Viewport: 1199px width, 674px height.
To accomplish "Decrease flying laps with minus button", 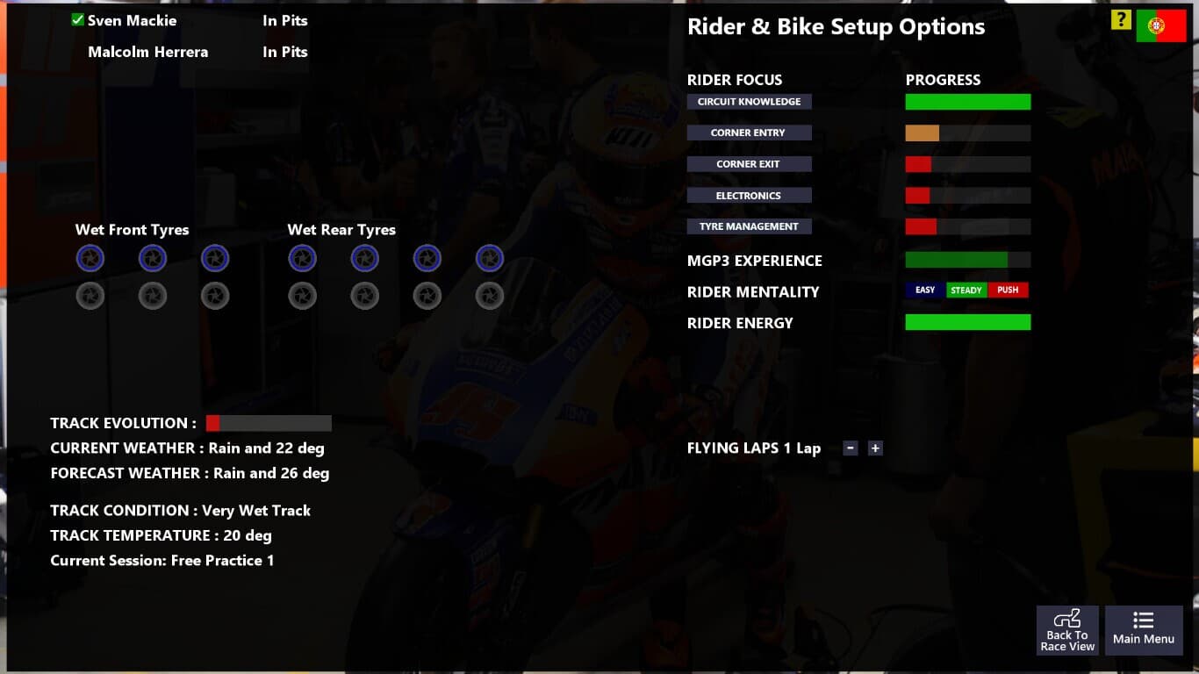I will pos(850,448).
